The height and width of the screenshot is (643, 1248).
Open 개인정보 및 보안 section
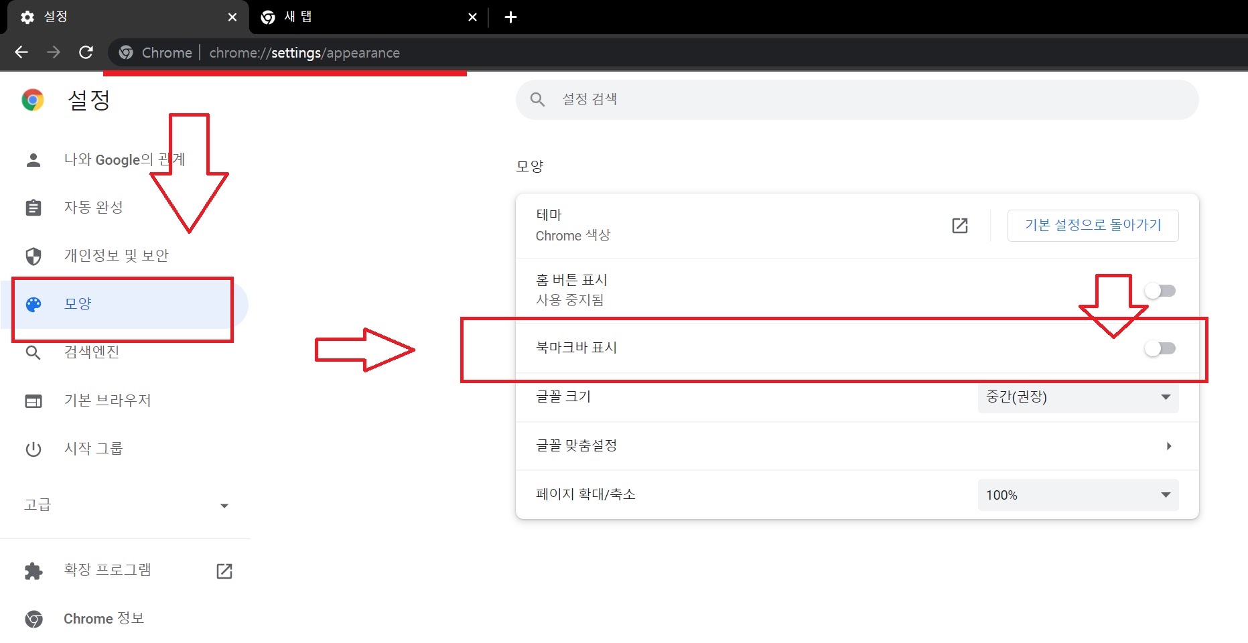point(125,256)
